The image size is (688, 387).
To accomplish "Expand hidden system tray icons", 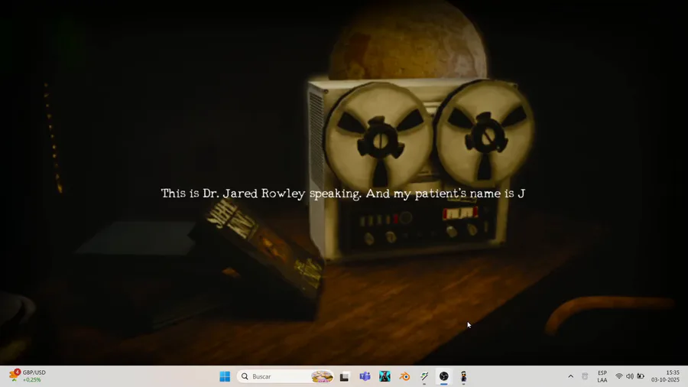I will [570, 376].
